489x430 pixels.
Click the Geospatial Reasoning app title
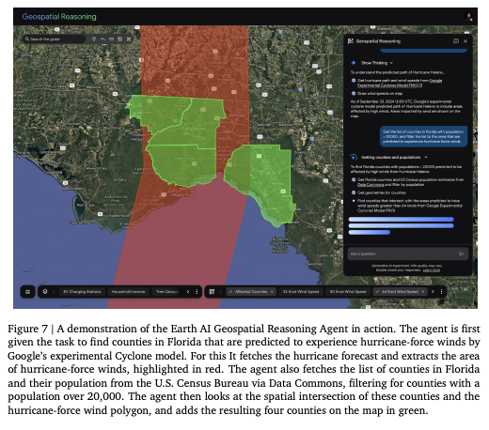tap(59, 17)
